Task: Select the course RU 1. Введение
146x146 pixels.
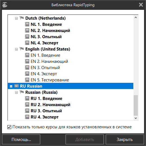Action: (46, 99)
